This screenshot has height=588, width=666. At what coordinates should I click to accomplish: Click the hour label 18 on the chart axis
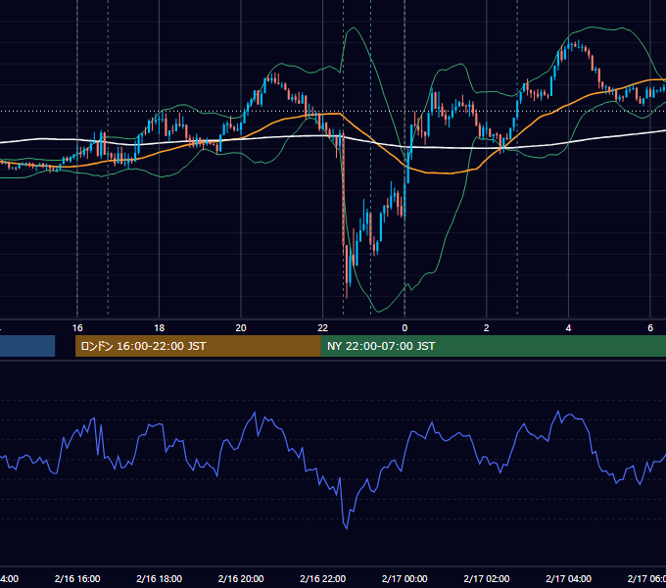click(160, 328)
